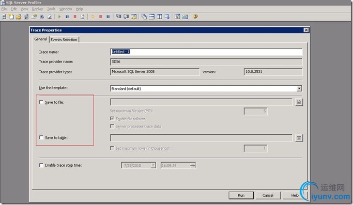This screenshot has width=353, height=205.
Task: Open trace file with the folder icon
Action: [x=19, y=17]
